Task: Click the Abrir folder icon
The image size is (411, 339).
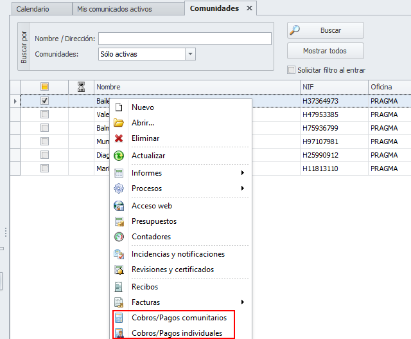Action: pyautogui.click(x=119, y=123)
